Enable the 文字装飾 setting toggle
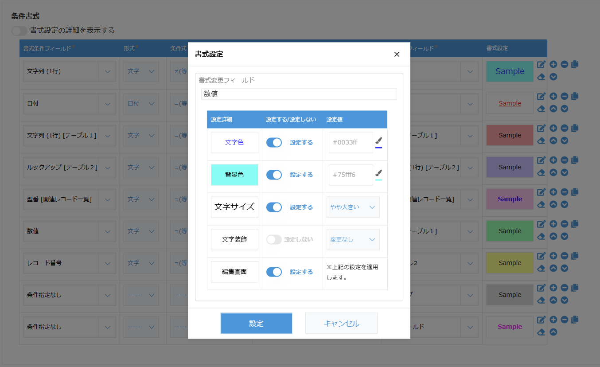Viewport: 600px width, 367px height. pos(274,239)
